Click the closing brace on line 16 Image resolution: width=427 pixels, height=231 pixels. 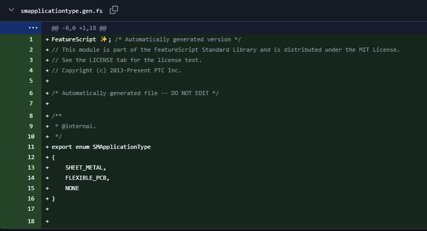(x=53, y=198)
